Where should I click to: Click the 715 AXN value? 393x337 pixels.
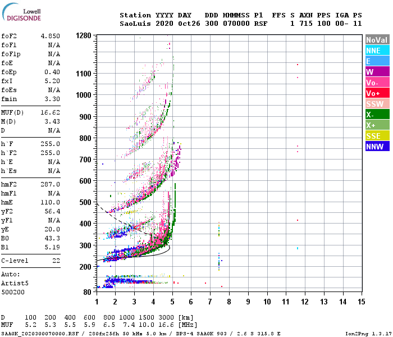pos(306,24)
